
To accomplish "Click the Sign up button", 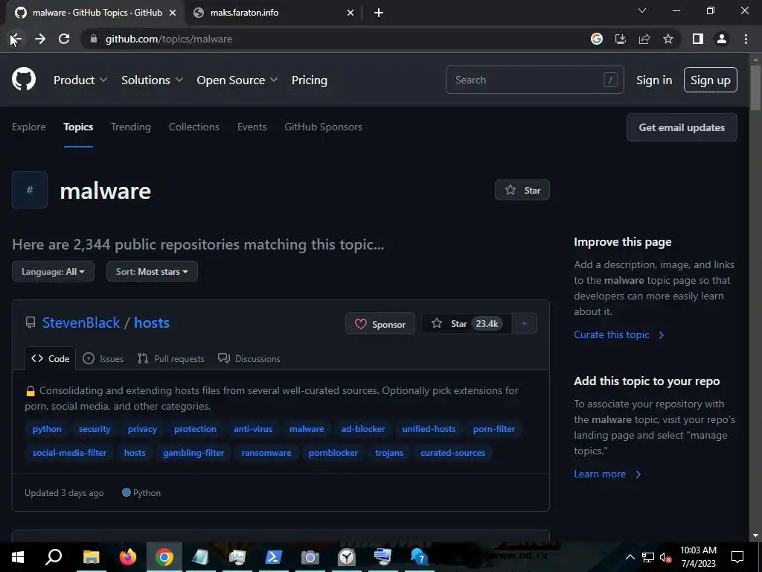I will pos(711,80).
